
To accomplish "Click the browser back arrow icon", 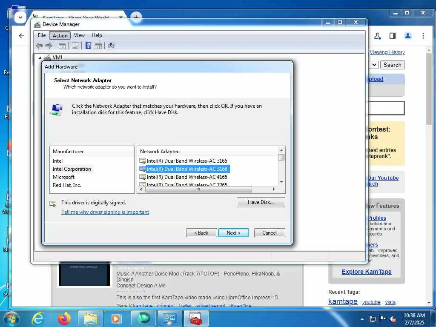I will 21,36.
